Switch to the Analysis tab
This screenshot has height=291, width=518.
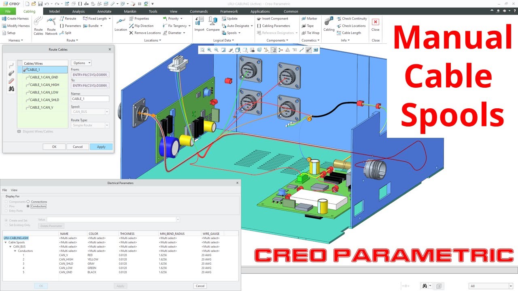(x=79, y=11)
